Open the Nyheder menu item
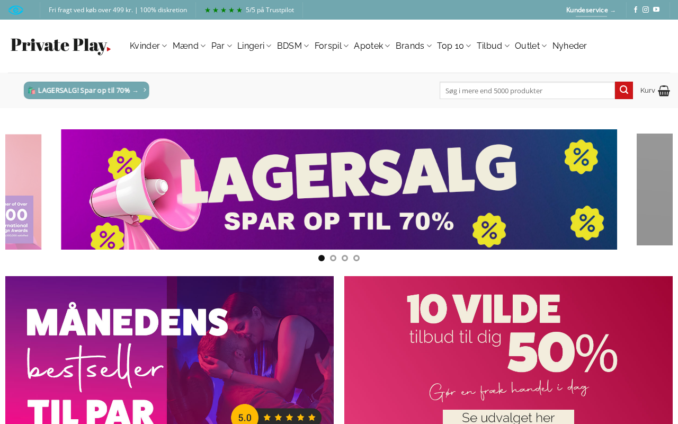 (569, 46)
